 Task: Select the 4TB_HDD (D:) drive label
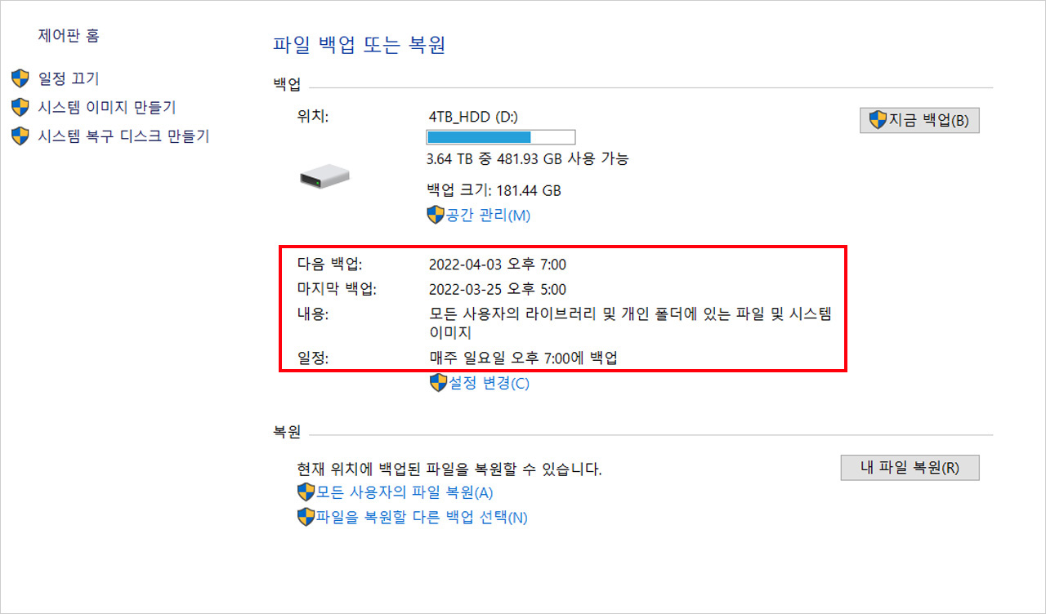click(x=472, y=117)
